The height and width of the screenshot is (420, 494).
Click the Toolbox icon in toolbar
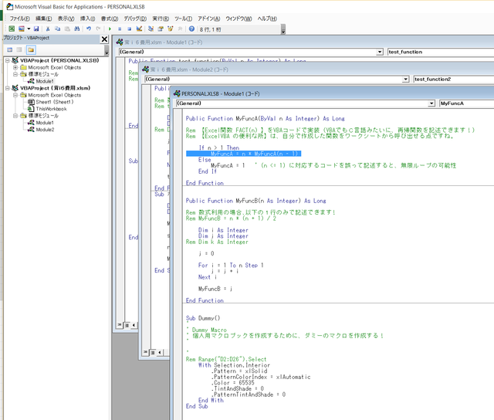(180, 29)
